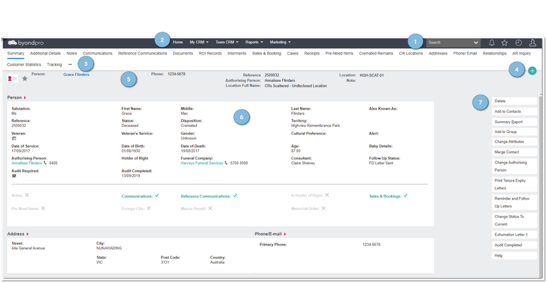
Task: Click phone icon next to Annaliese Flinders
Action: pos(45,163)
